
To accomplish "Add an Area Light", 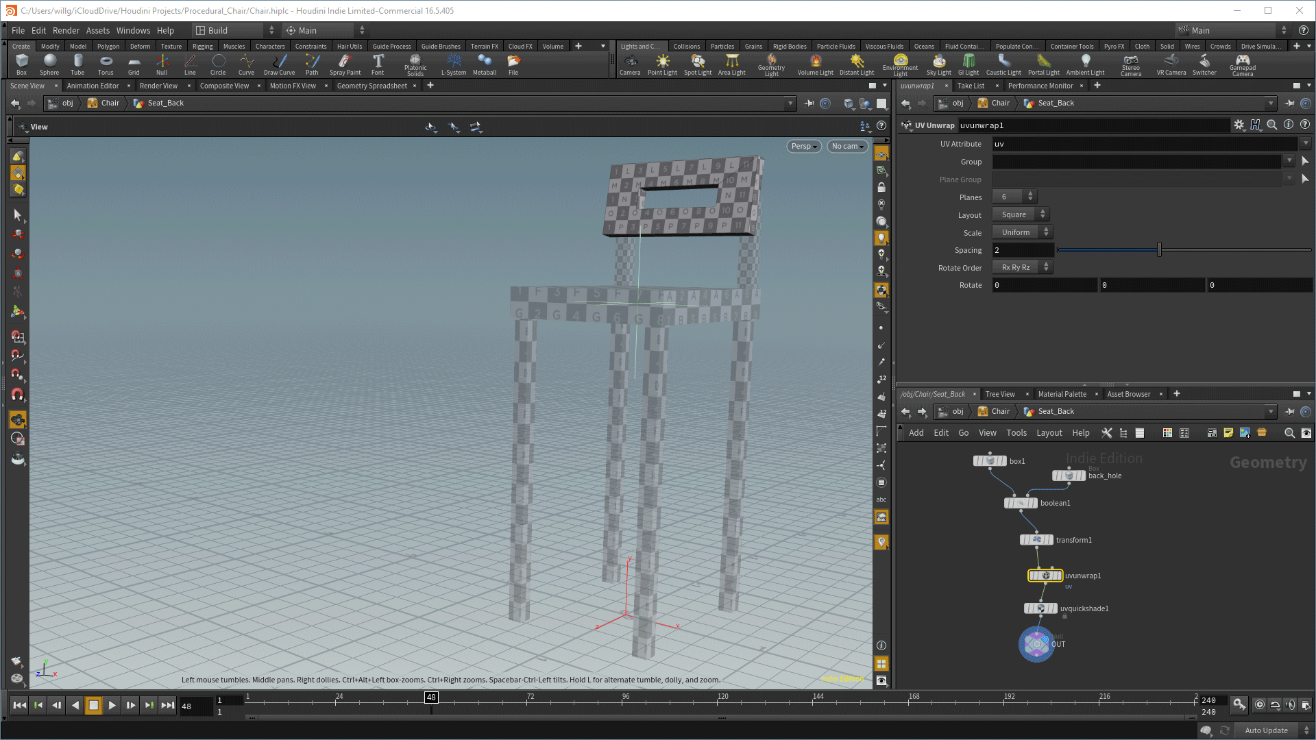I will (x=732, y=64).
